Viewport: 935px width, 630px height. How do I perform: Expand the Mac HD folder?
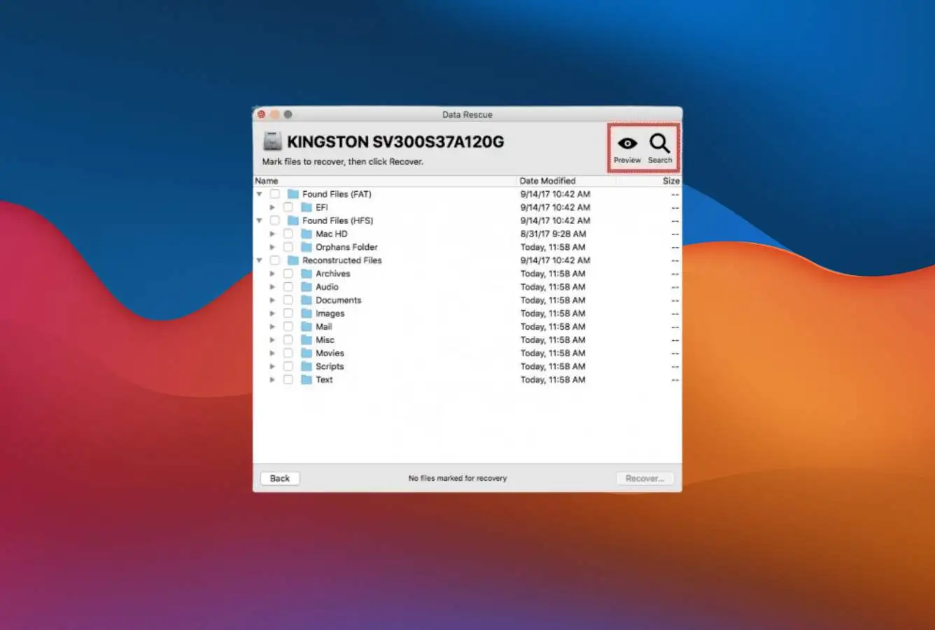273,234
